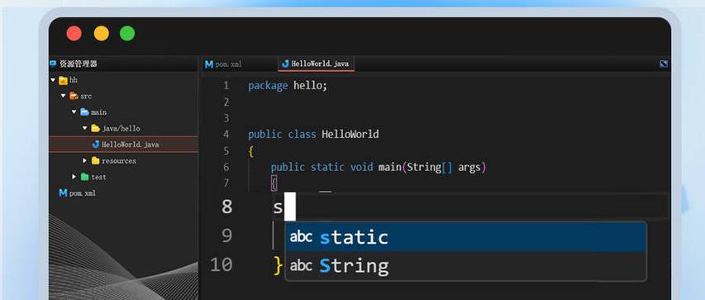Click the abc icon beside static
The width and height of the screenshot is (705, 300).
click(301, 237)
